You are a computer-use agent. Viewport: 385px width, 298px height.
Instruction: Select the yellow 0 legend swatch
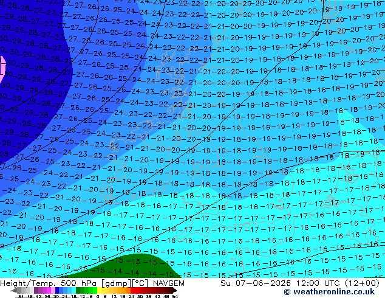[x=99, y=290]
